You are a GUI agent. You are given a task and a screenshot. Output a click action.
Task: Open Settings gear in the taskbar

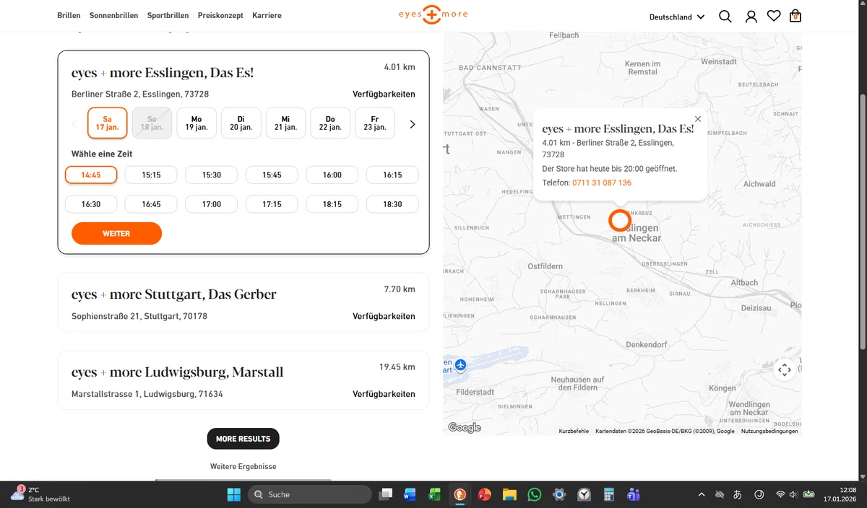tap(559, 494)
